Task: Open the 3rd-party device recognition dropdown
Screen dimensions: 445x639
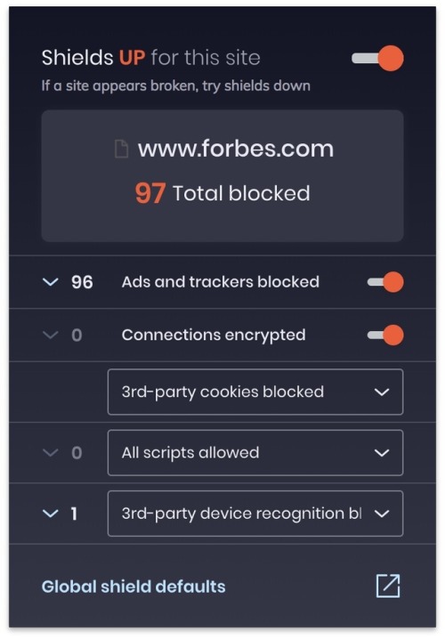Action: point(255,514)
